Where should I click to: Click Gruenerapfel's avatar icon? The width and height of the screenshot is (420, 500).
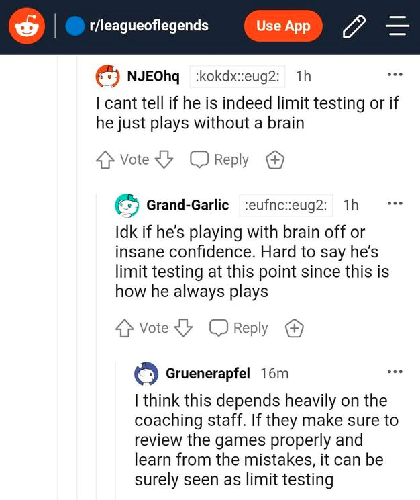146,373
